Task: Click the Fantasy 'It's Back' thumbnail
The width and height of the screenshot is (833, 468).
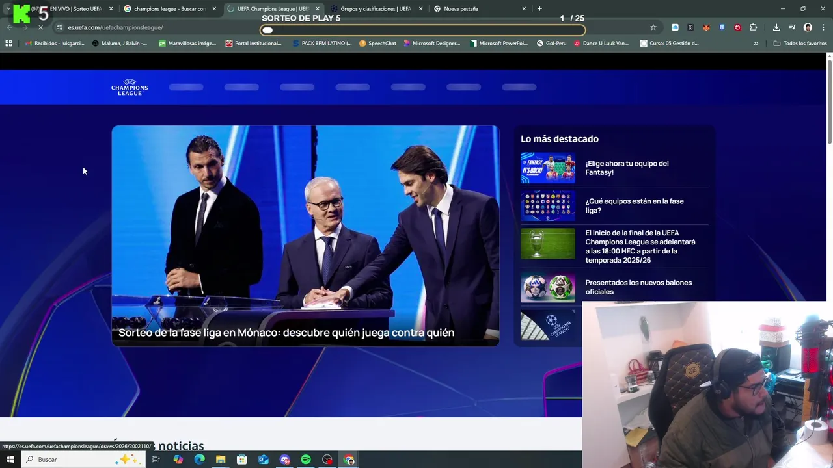Action: [548, 168]
